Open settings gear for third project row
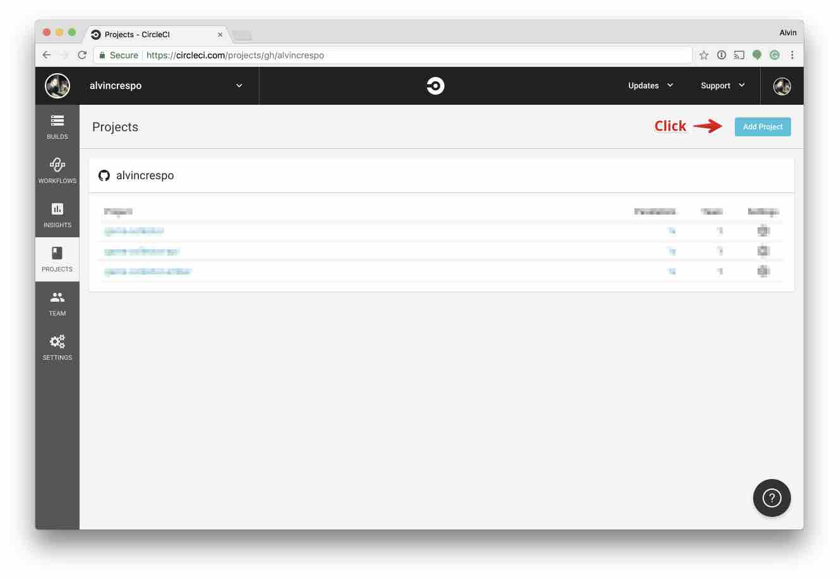Image resolution: width=839 pixels, height=580 pixels. (x=763, y=271)
